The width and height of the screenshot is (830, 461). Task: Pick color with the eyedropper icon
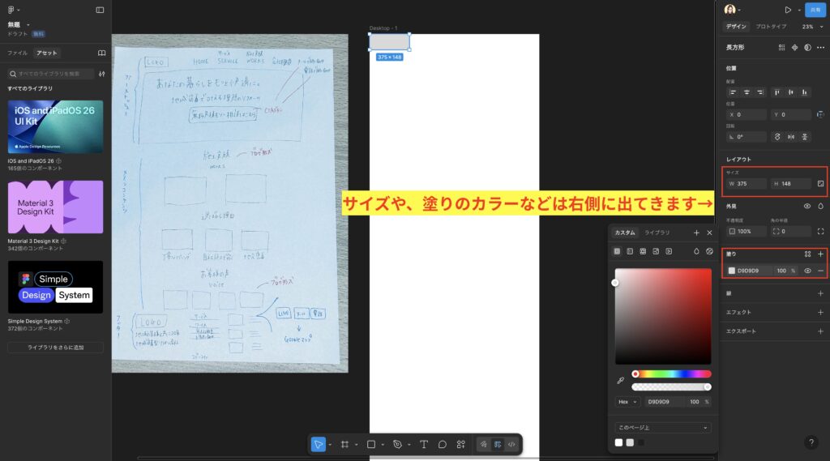click(621, 380)
